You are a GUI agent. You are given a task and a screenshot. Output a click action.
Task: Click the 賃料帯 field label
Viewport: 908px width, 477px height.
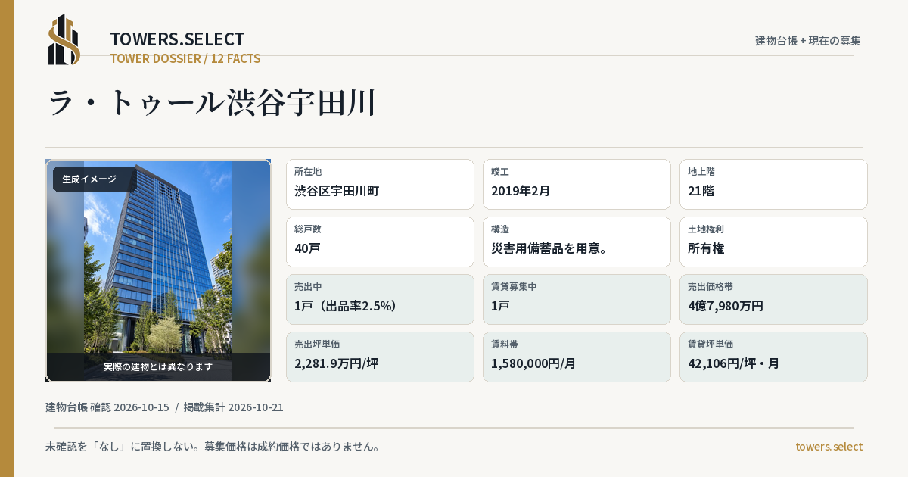(505, 344)
